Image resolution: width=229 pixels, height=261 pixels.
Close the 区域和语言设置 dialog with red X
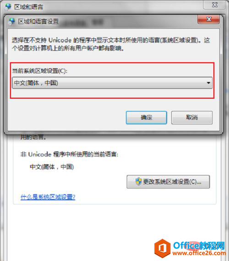pos(209,20)
